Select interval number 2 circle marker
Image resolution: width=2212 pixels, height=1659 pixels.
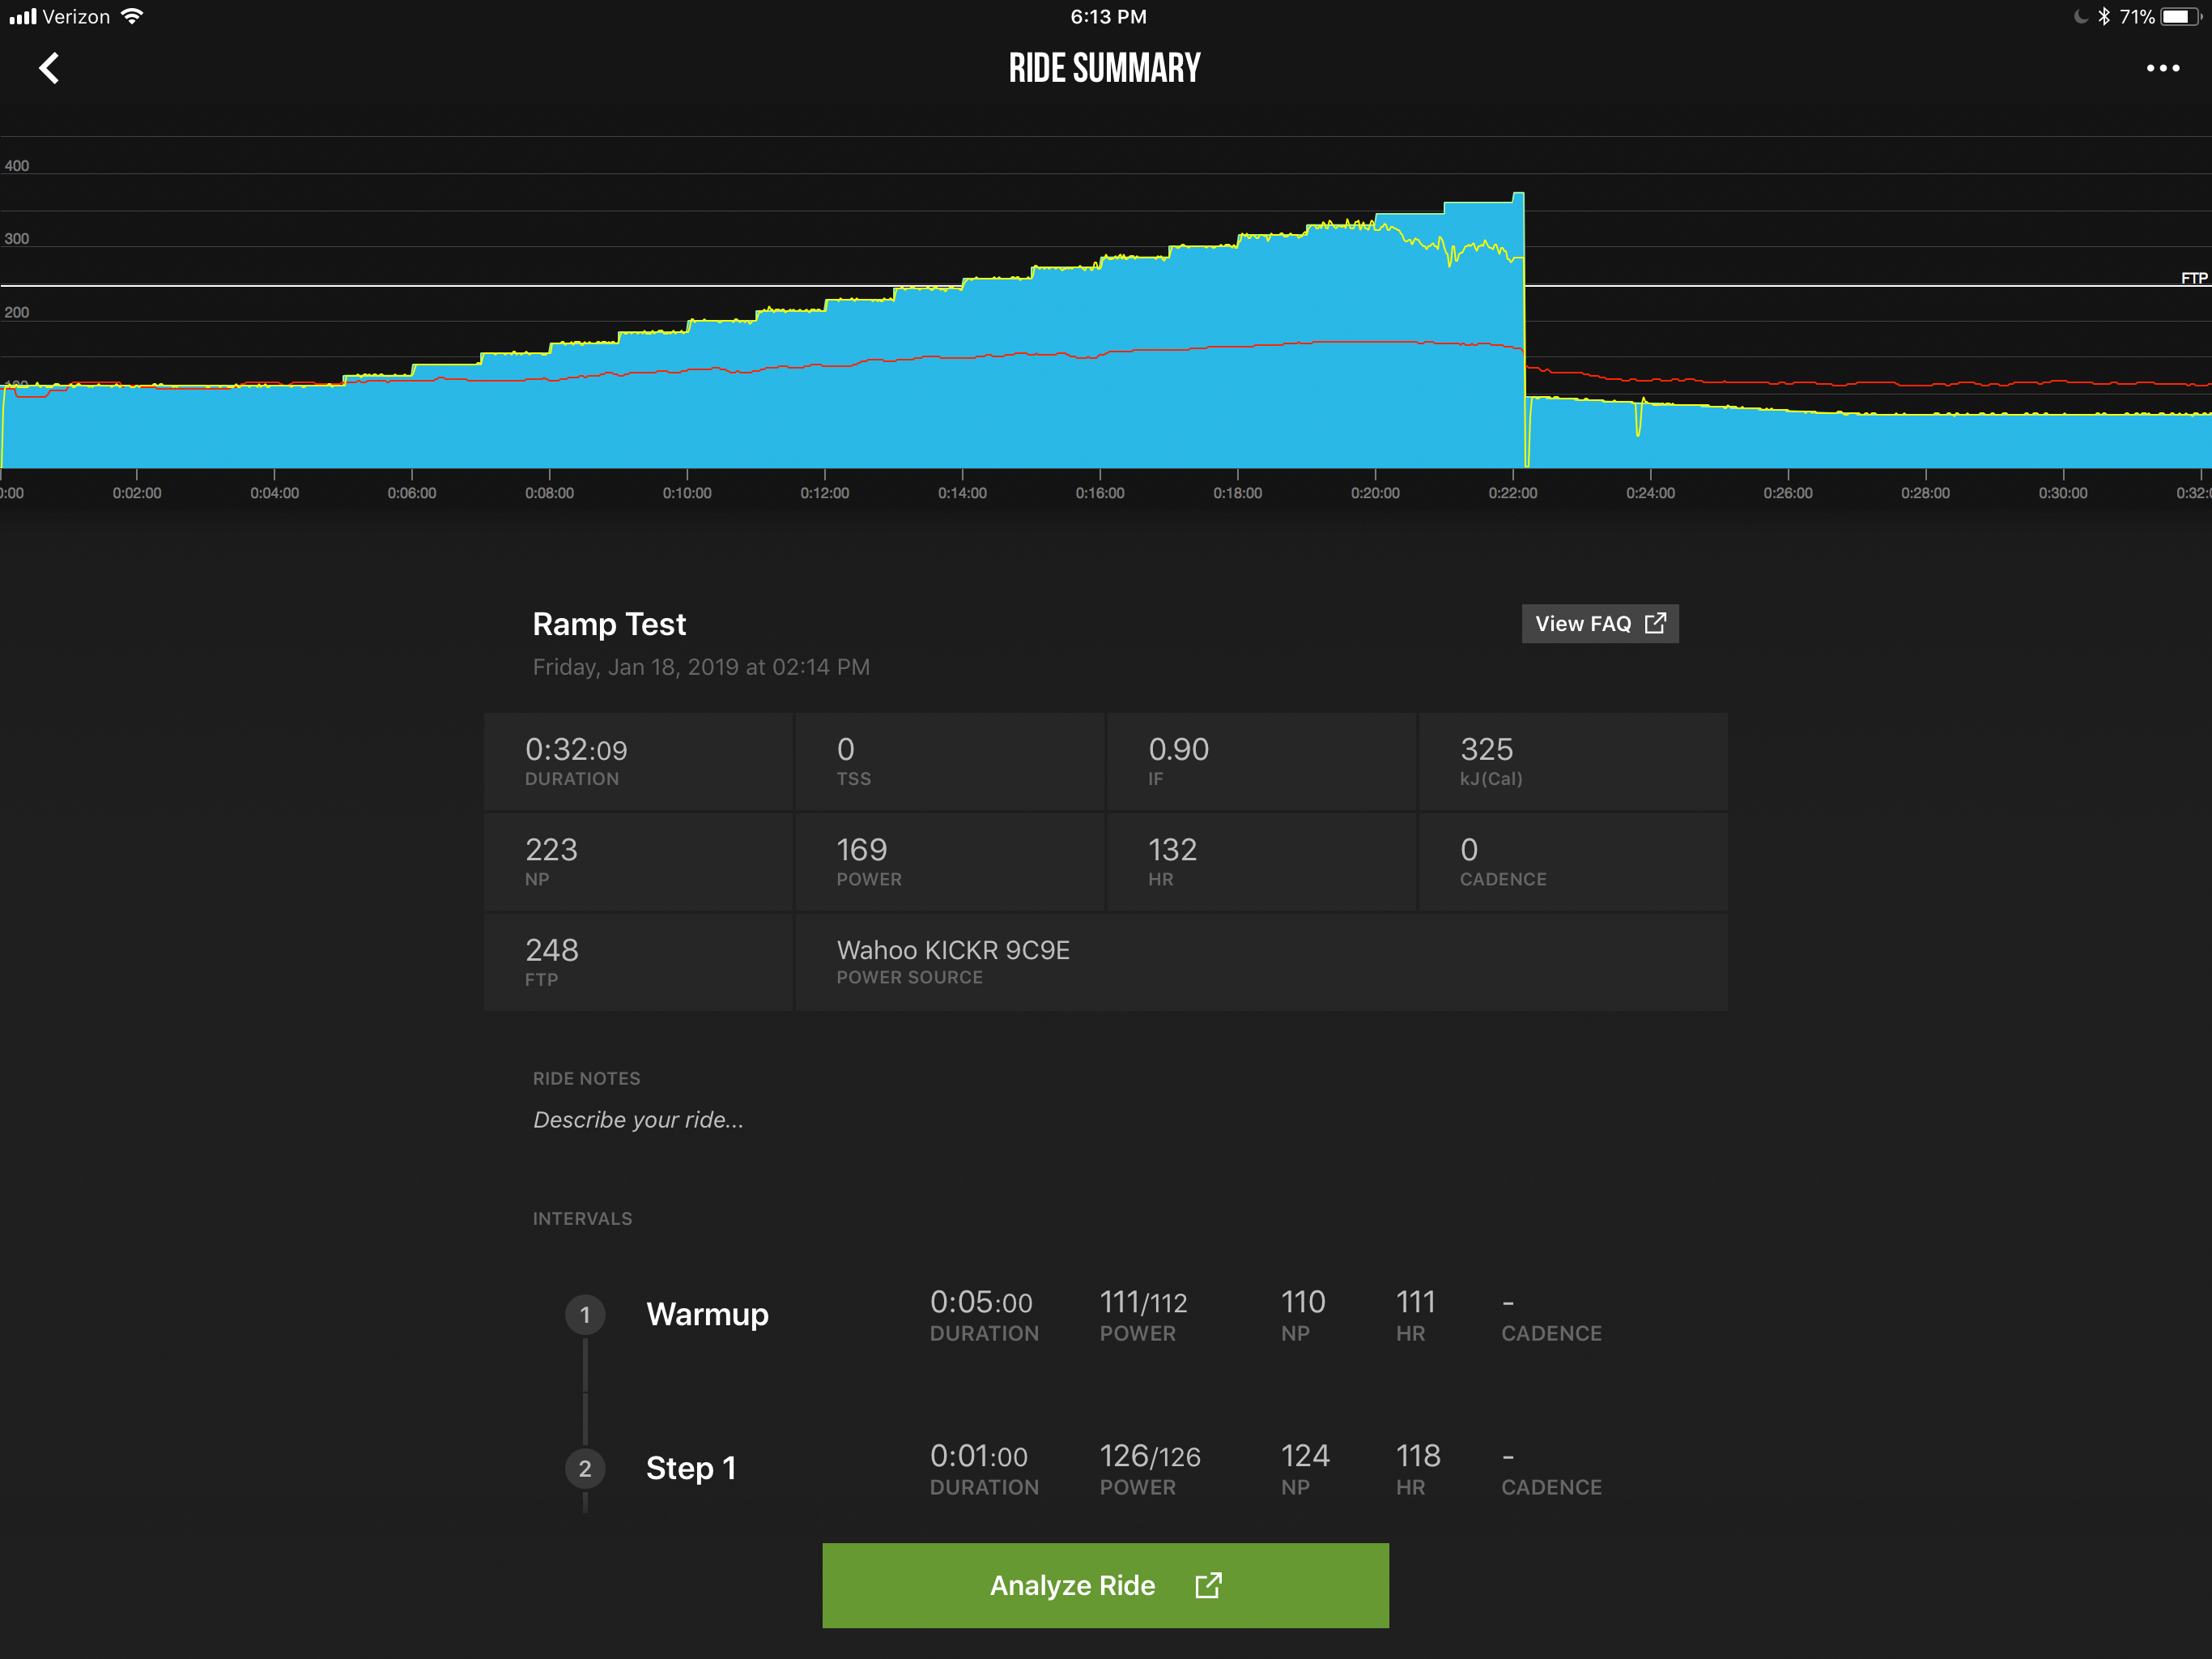click(x=585, y=1469)
